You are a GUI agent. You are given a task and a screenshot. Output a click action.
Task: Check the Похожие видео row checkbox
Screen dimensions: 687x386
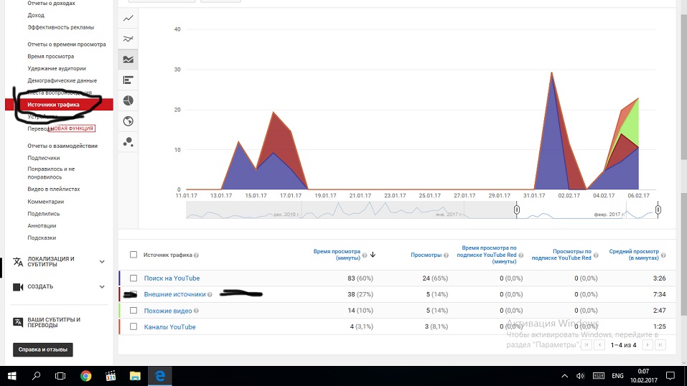click(134, 311)
